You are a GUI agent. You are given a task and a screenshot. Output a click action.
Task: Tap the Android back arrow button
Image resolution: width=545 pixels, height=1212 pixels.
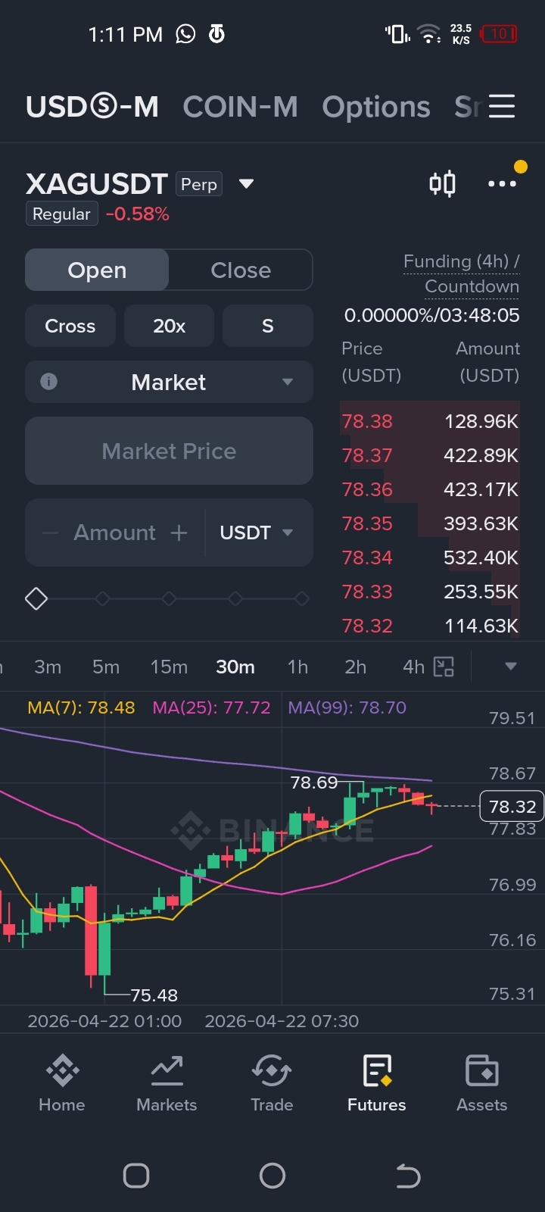point(408,1176)
